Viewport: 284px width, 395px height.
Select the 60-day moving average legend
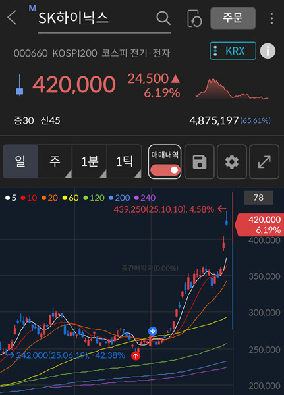pos(71,197)
